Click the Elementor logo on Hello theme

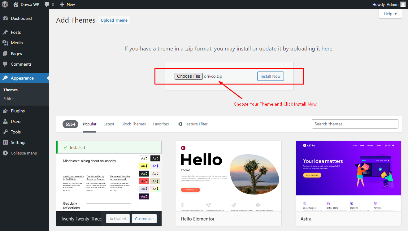(183, 148)
